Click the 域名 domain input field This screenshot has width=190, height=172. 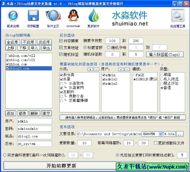pos(35,136)
